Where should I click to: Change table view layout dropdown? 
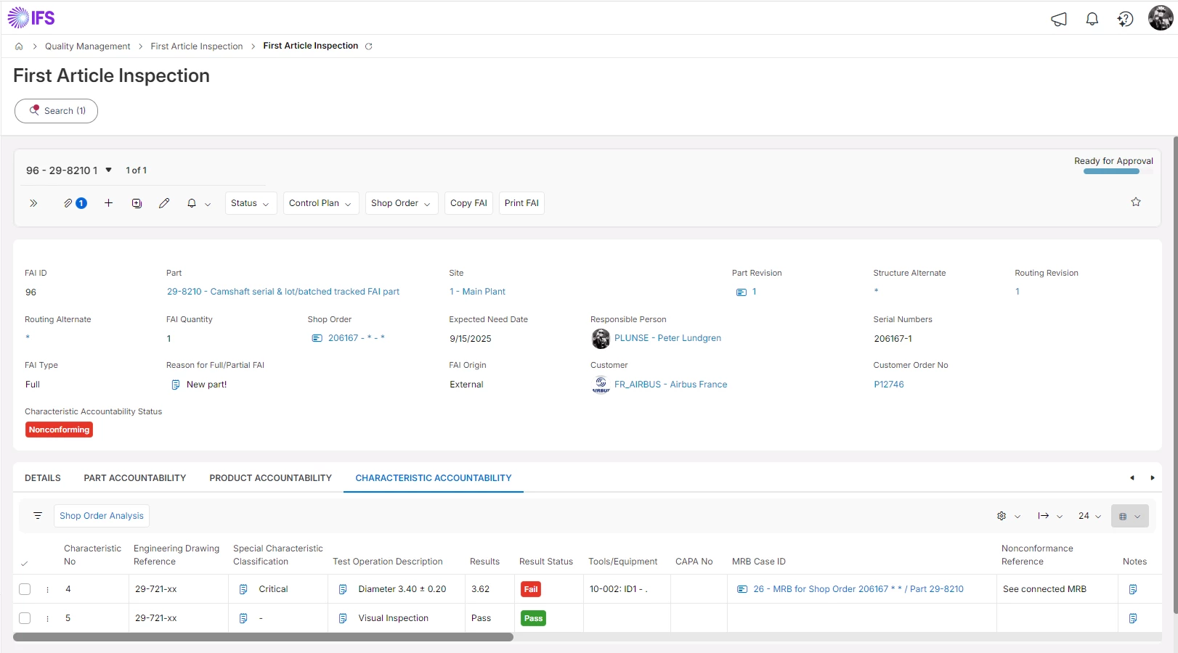pyautogui.click(x=1129, y=516)
